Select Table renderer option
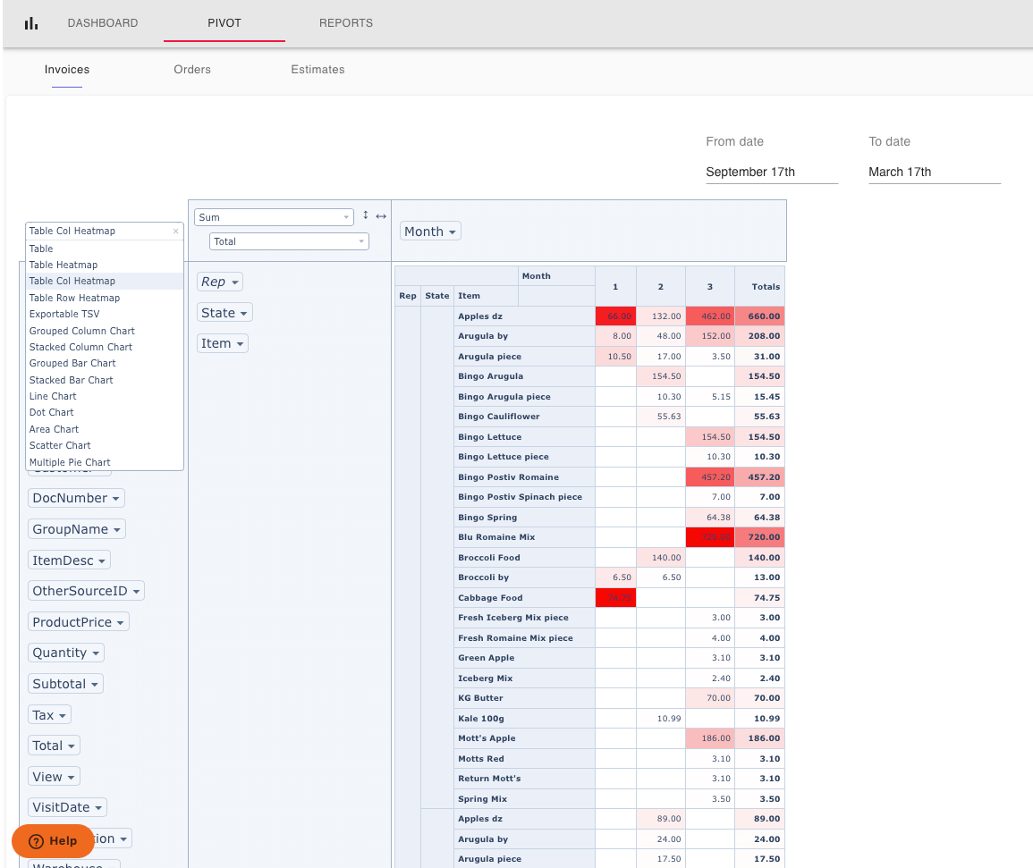This screenshot has width=1033, height=868. (x=104, y=249)
